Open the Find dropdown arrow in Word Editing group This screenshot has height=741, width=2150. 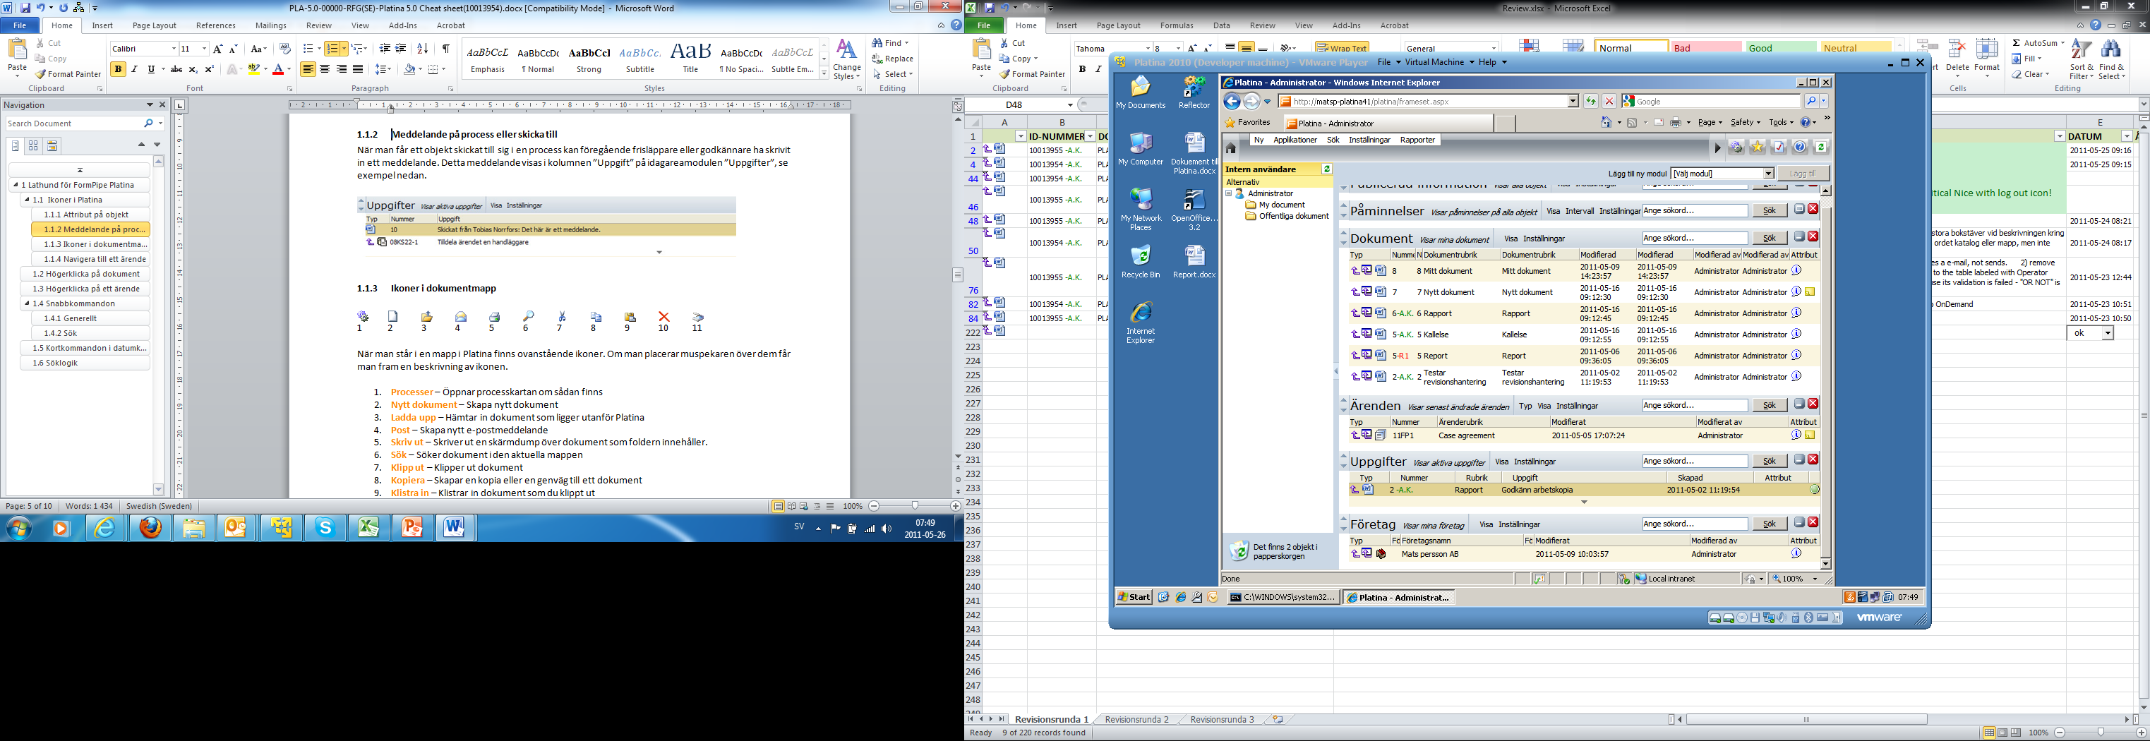coord(906,42)
